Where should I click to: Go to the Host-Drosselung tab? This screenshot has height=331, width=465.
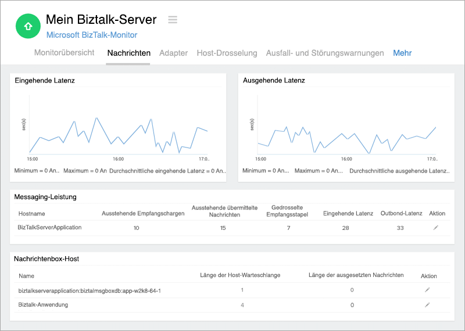227,53
